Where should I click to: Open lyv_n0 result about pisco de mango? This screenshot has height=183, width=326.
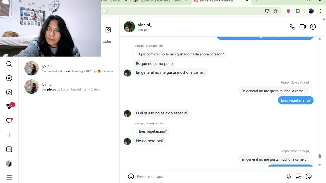(x=69, y=68)
